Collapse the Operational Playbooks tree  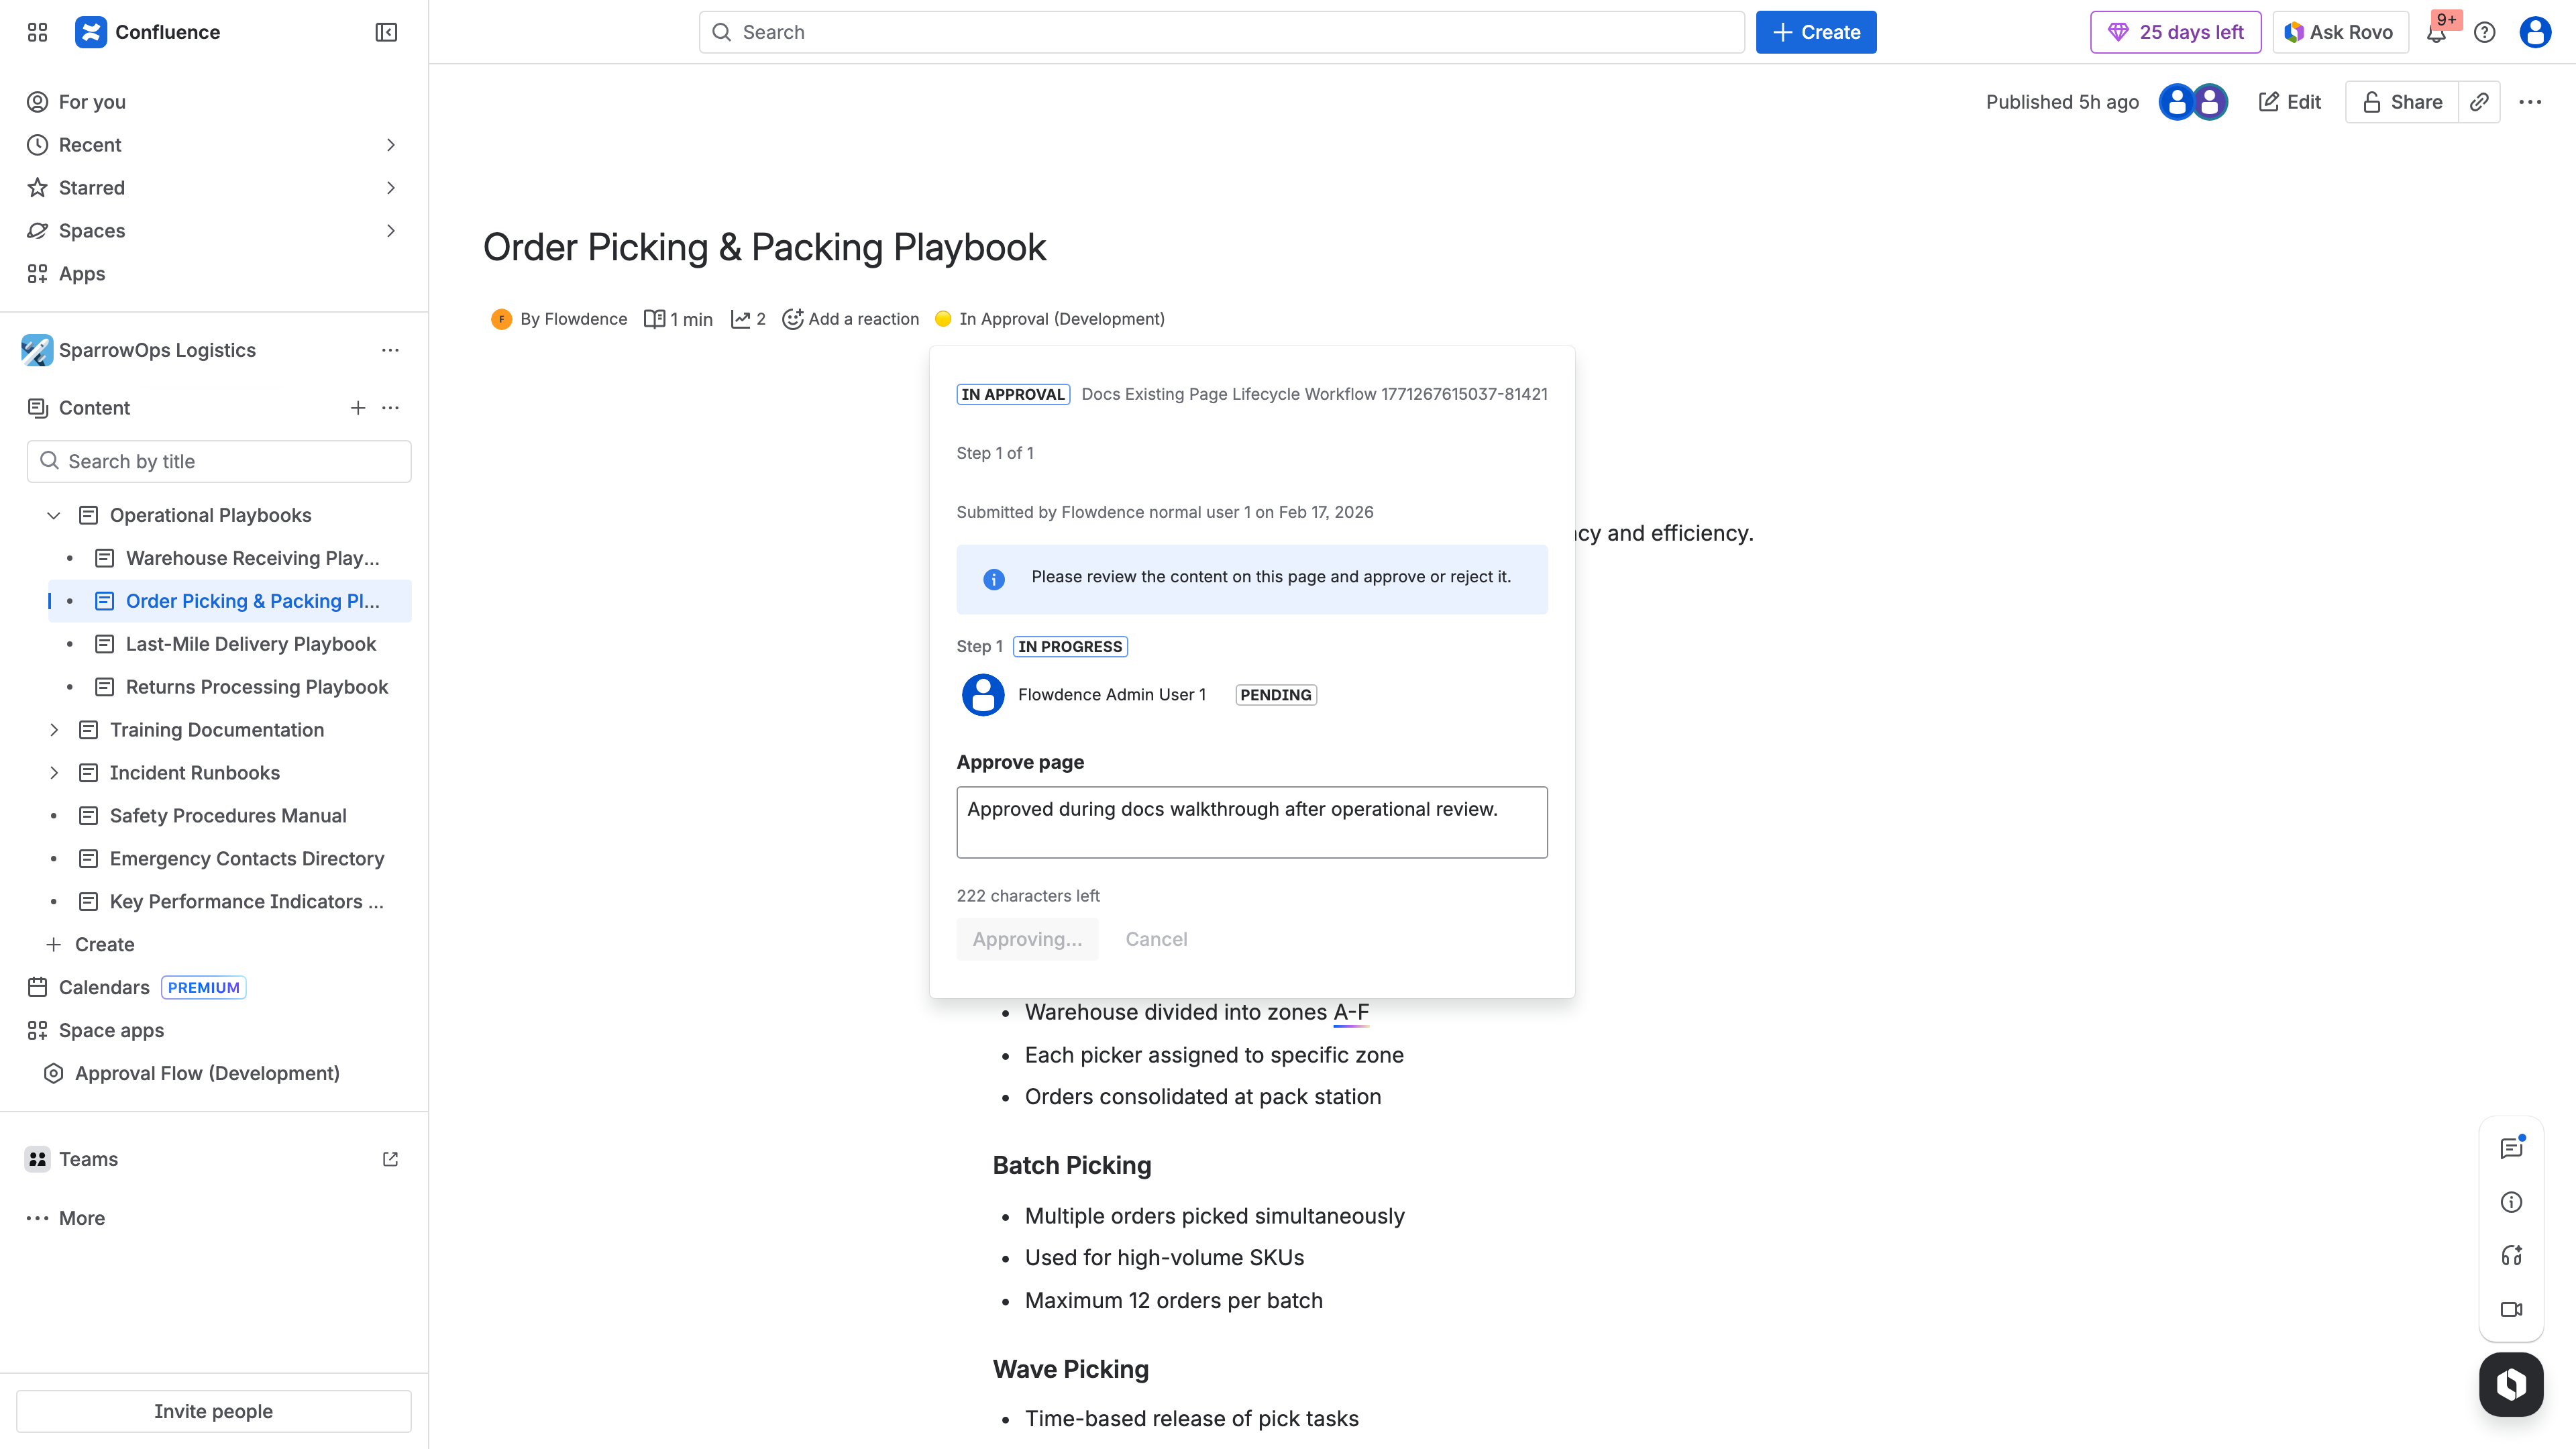pyautogui.click(x=52, y=515)
